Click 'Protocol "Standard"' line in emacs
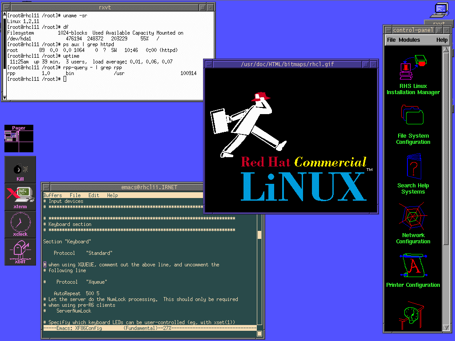Screen dimensions: 455x341 coord(83,253)
